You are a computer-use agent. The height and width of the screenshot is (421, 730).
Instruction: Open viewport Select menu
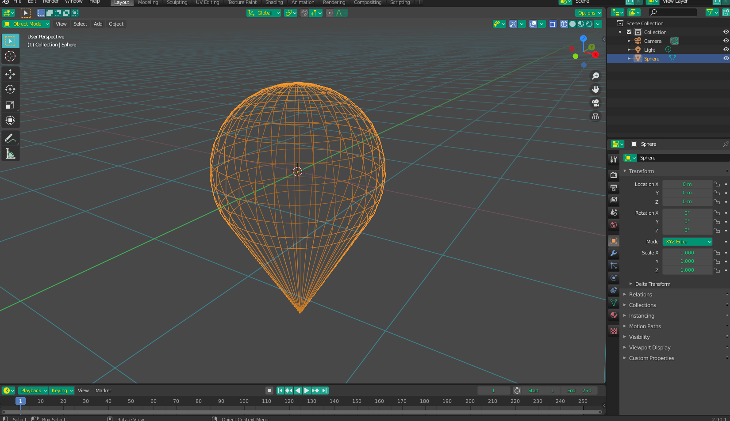(80, 24)
